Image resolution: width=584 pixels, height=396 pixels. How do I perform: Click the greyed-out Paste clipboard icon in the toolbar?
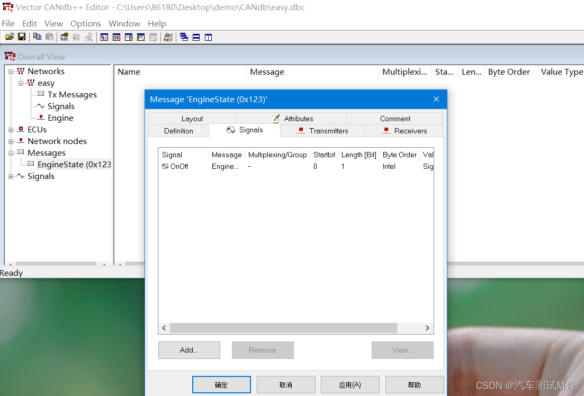click(x=50, y=37)
